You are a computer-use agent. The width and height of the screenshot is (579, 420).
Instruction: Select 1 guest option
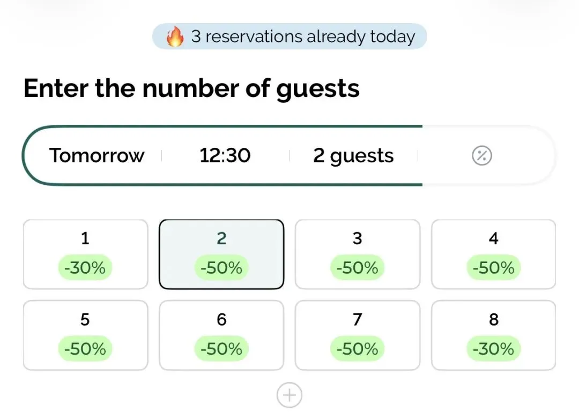pos(85,254)
